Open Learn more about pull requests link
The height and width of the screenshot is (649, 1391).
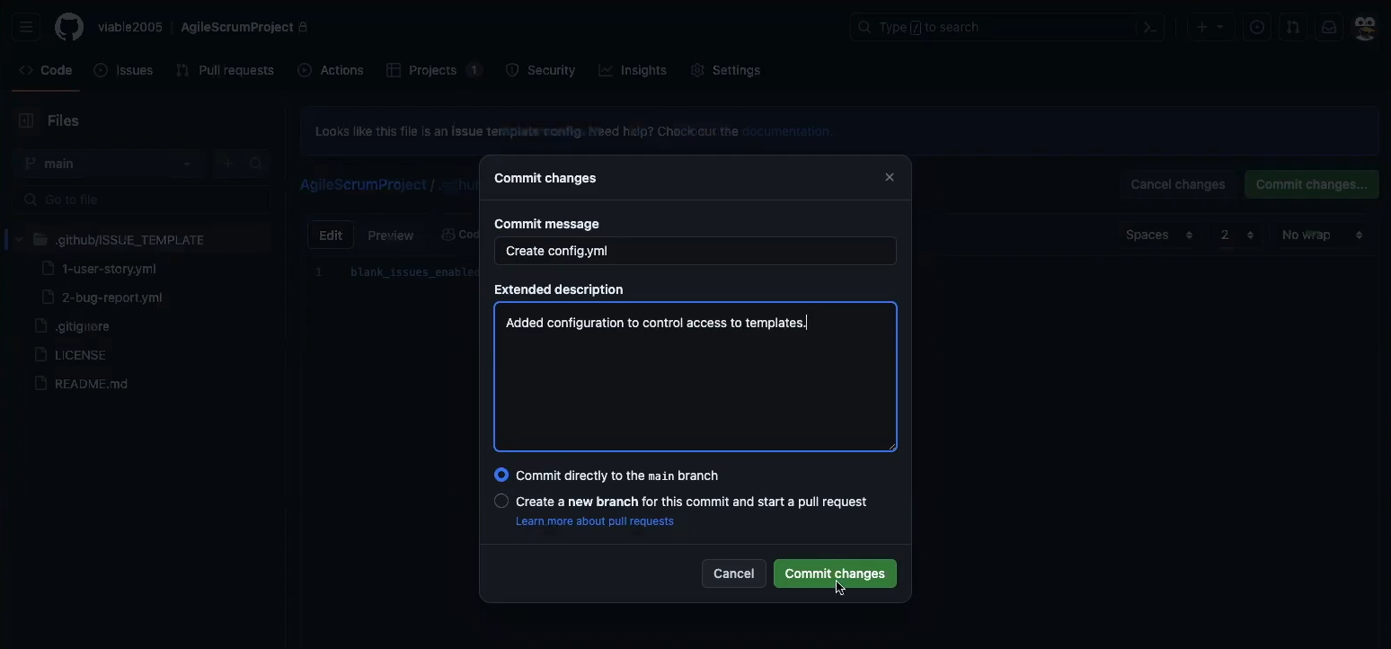[x=594, y=521]
